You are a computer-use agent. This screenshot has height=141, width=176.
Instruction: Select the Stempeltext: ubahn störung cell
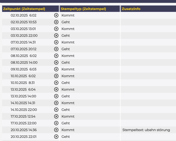pos(146,130)
